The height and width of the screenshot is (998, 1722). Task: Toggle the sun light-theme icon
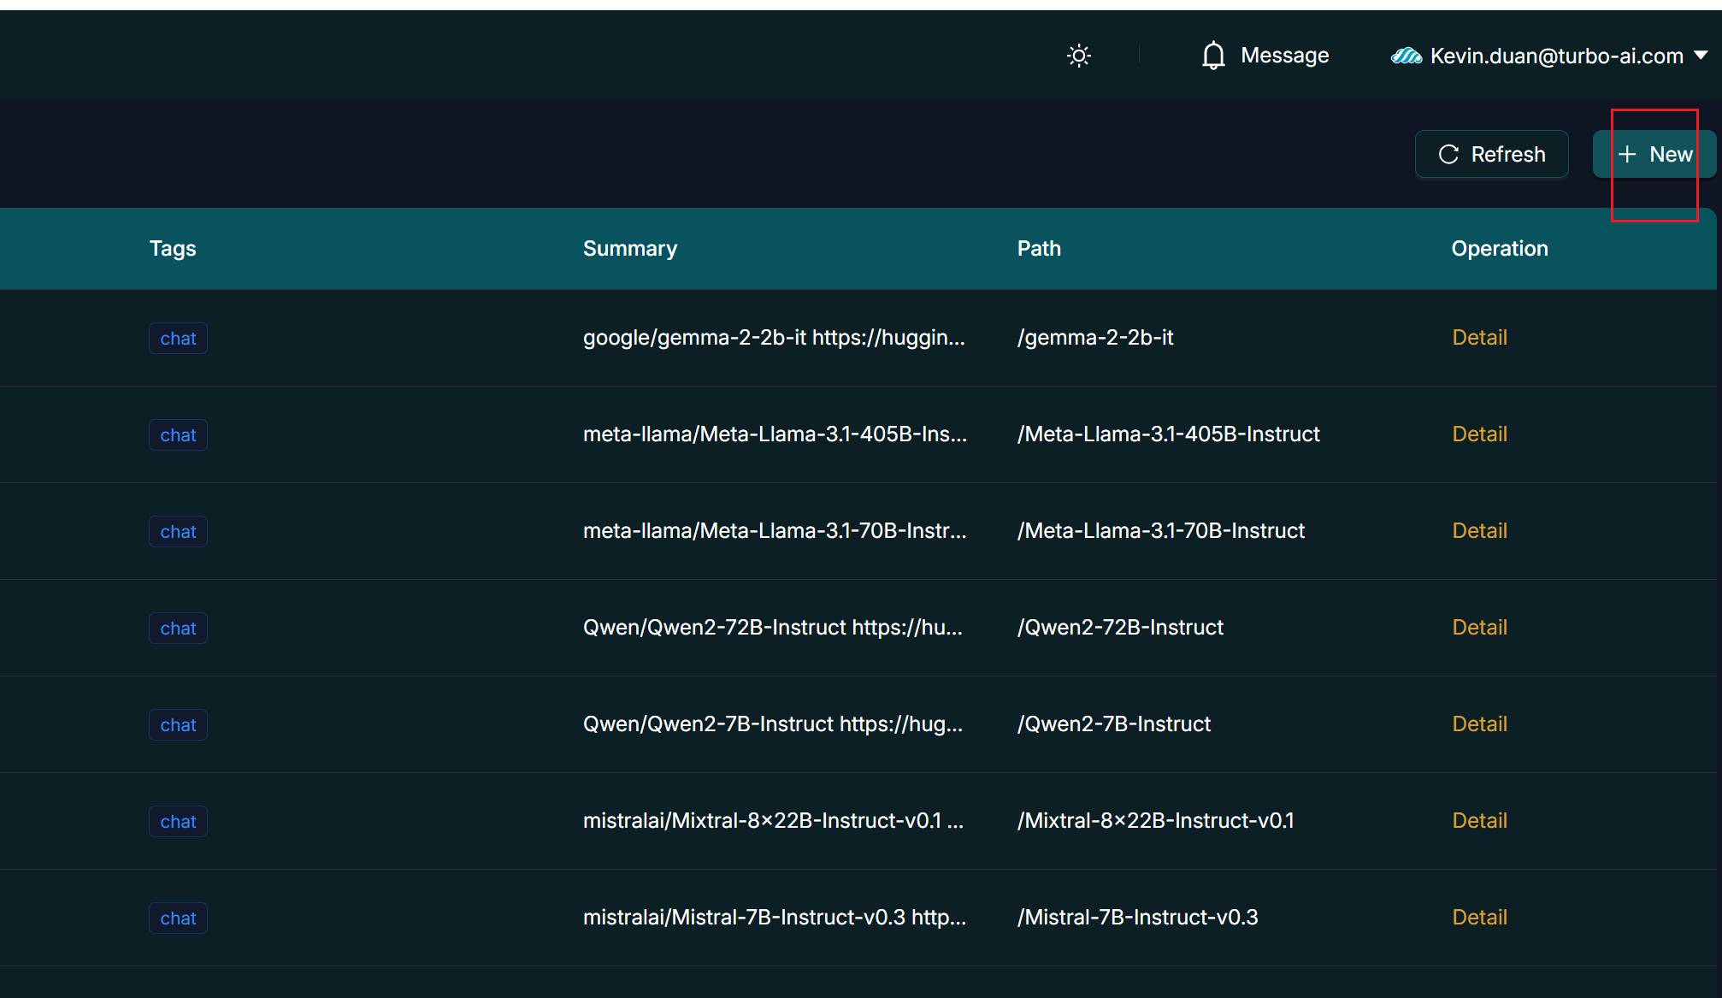(1079, 56)
